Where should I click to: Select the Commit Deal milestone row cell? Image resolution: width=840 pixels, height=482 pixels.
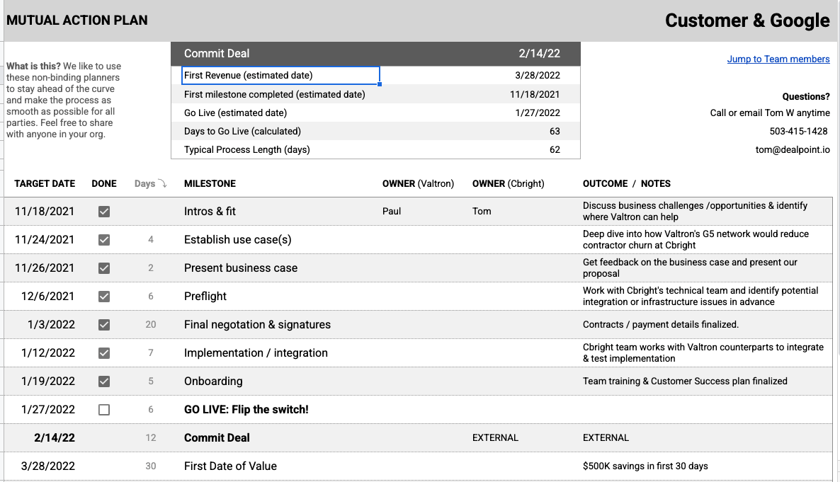217,438
